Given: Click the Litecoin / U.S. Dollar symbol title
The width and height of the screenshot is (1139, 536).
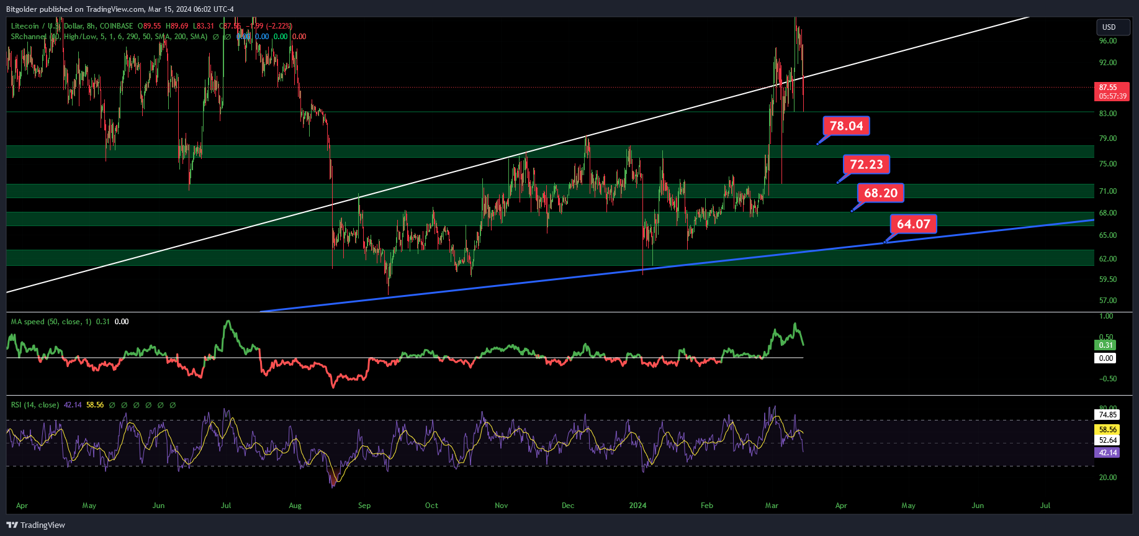Looking at the screenshot, I should pos(72,26).
